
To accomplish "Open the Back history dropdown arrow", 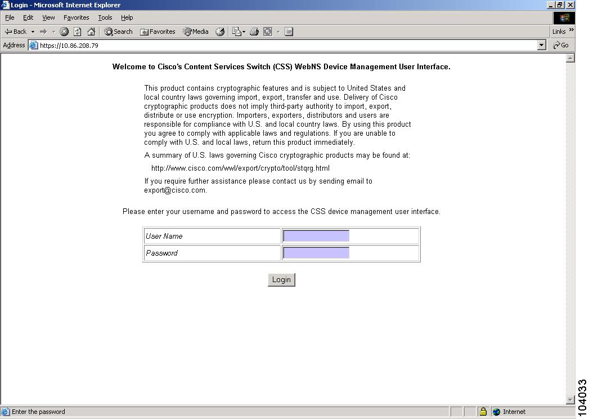I will [x=33, y=32].
